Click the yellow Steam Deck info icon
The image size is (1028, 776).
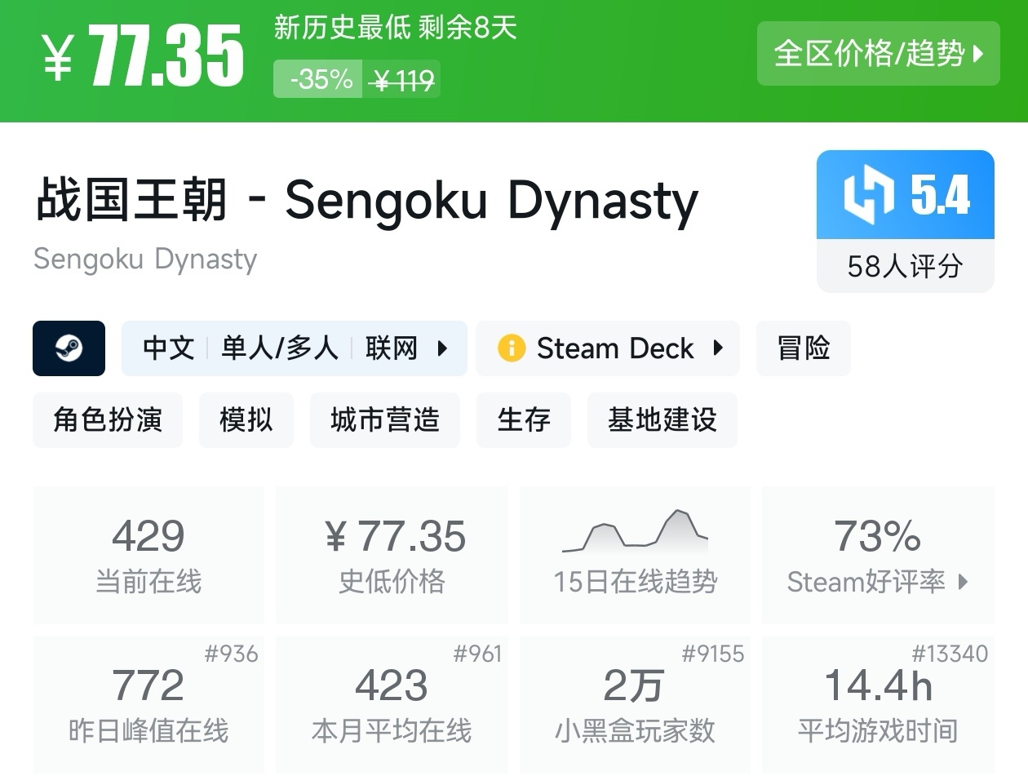click(x=512, y=348)
